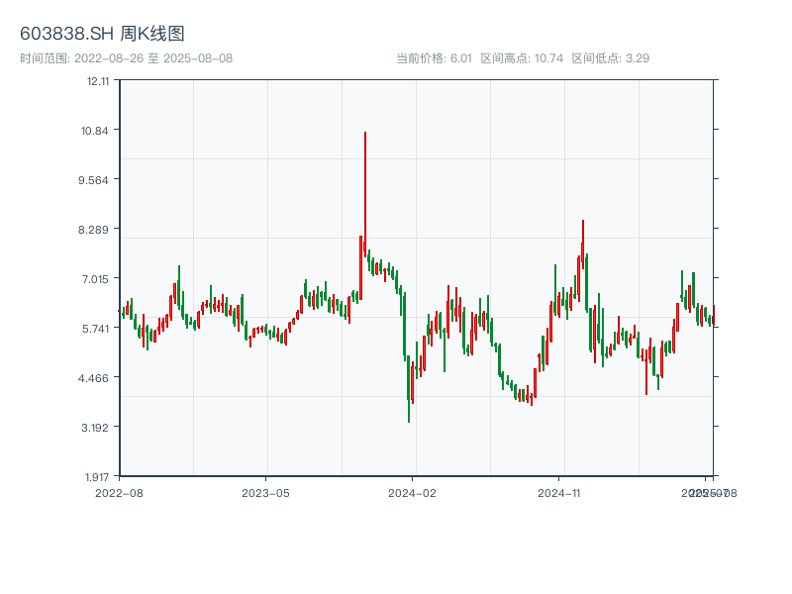Image resolution: width=792 pixels, height=594 pixels.
Task: Click the period high label 区间高点: 10.74
Action: [522, 58]
